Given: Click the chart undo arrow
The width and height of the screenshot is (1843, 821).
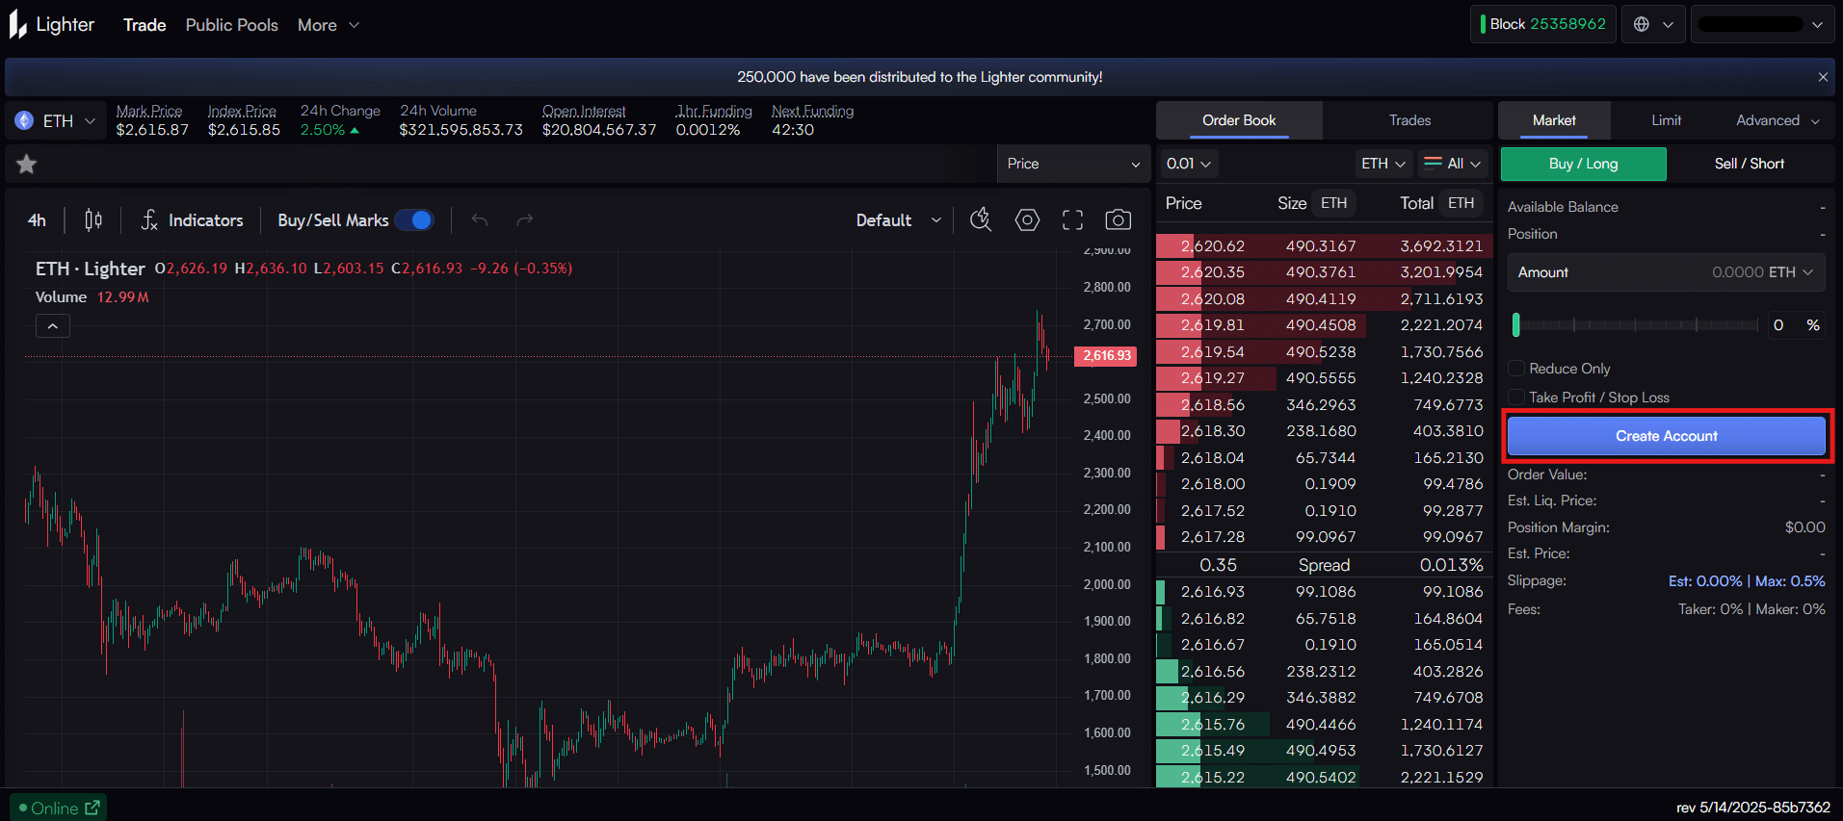Looking at the screenshot, I should click(480, 220).
